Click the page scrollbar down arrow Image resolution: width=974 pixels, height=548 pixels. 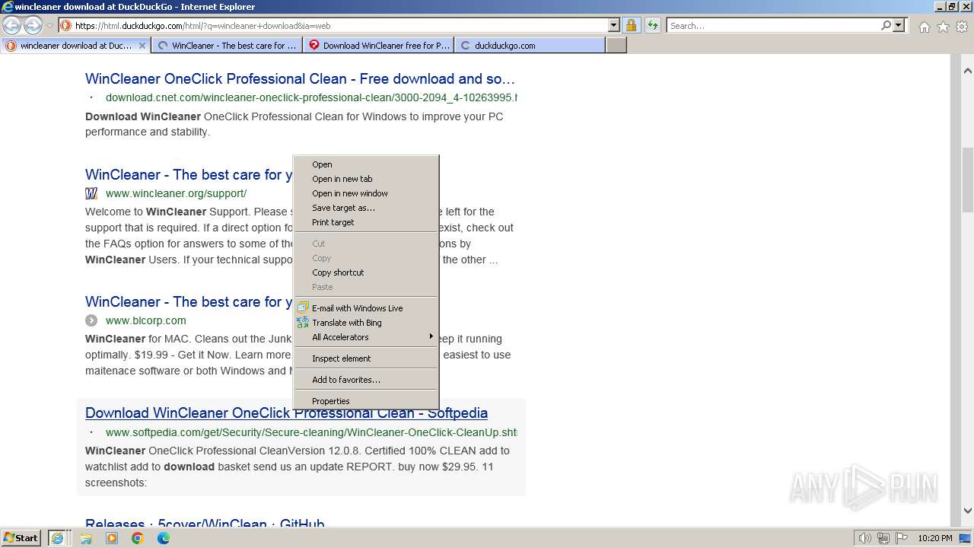[968, 511]
